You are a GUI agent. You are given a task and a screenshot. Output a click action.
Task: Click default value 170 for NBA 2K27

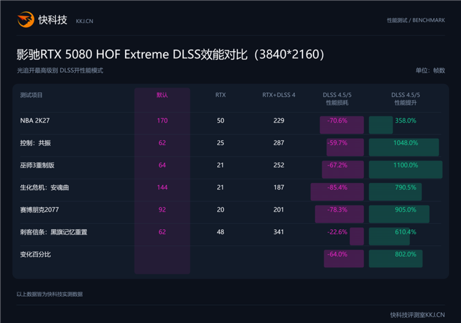pos(162,120)
